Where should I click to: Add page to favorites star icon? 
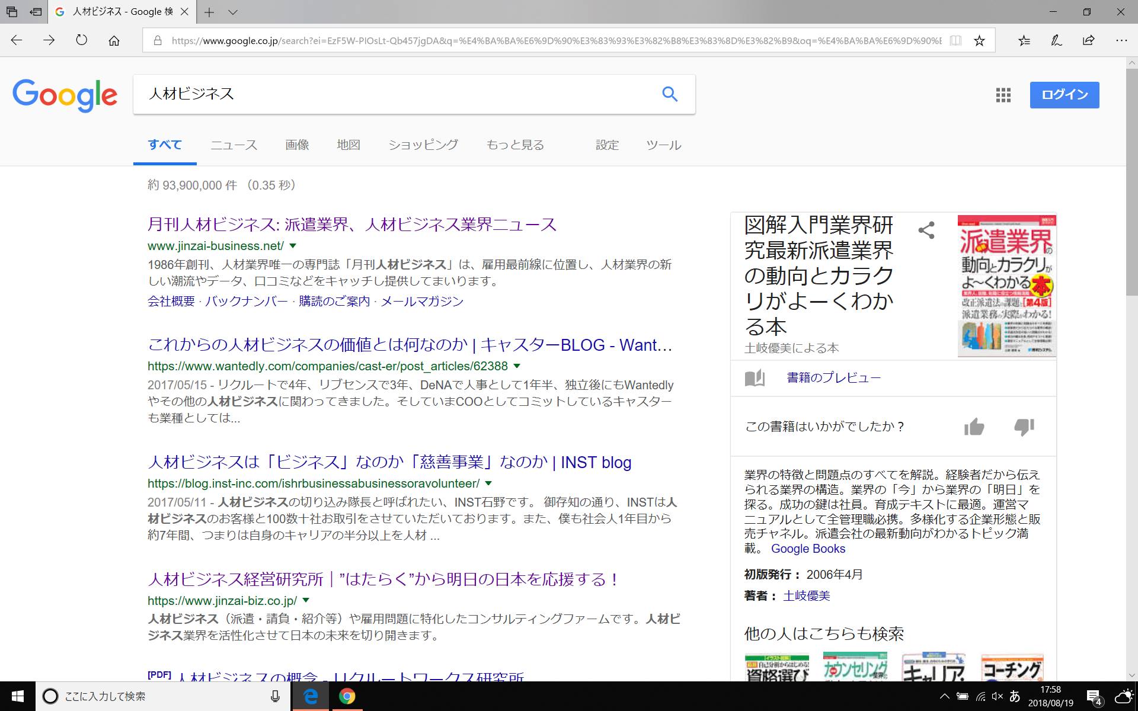pyautogui.click(x=979, y=40)
